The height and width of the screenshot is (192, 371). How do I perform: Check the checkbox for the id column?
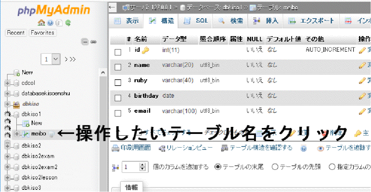pos(118,52)
